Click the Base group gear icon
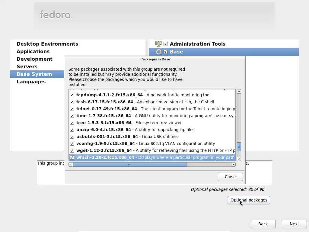Image resolution: width=309 pixels, height=232 pixels. [x=158, y=52]
